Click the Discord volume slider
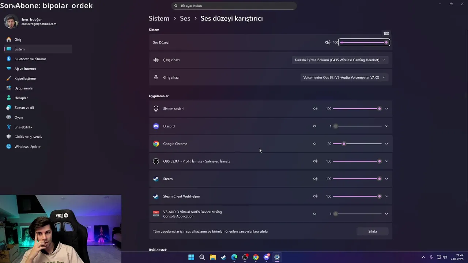Image resolution: width=468 pixels, height=263 pixels. point(357,126)
